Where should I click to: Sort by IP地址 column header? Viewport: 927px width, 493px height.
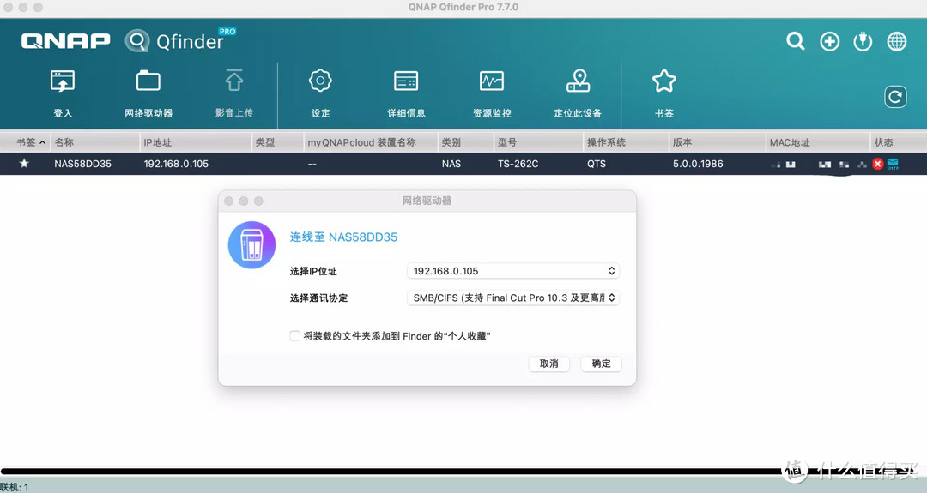[x=196, y=142]
